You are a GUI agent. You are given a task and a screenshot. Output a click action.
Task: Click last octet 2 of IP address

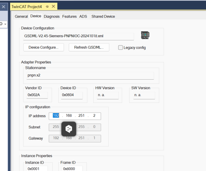(x=94, y=116)
